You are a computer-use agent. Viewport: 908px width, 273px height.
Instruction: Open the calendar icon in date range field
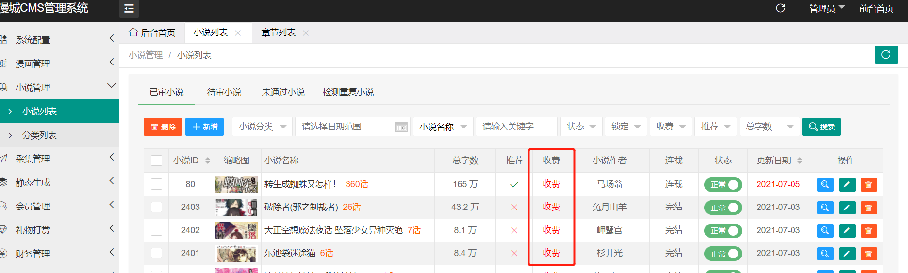click(x=401, y=127)
